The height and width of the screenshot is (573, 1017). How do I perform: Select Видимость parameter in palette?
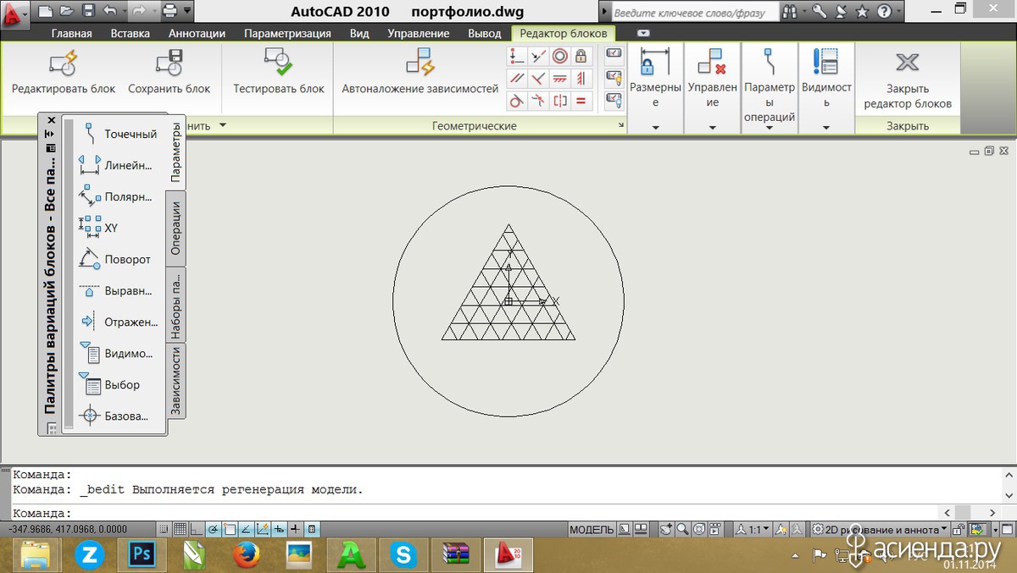pyautogui.click(x=119, y=353)
